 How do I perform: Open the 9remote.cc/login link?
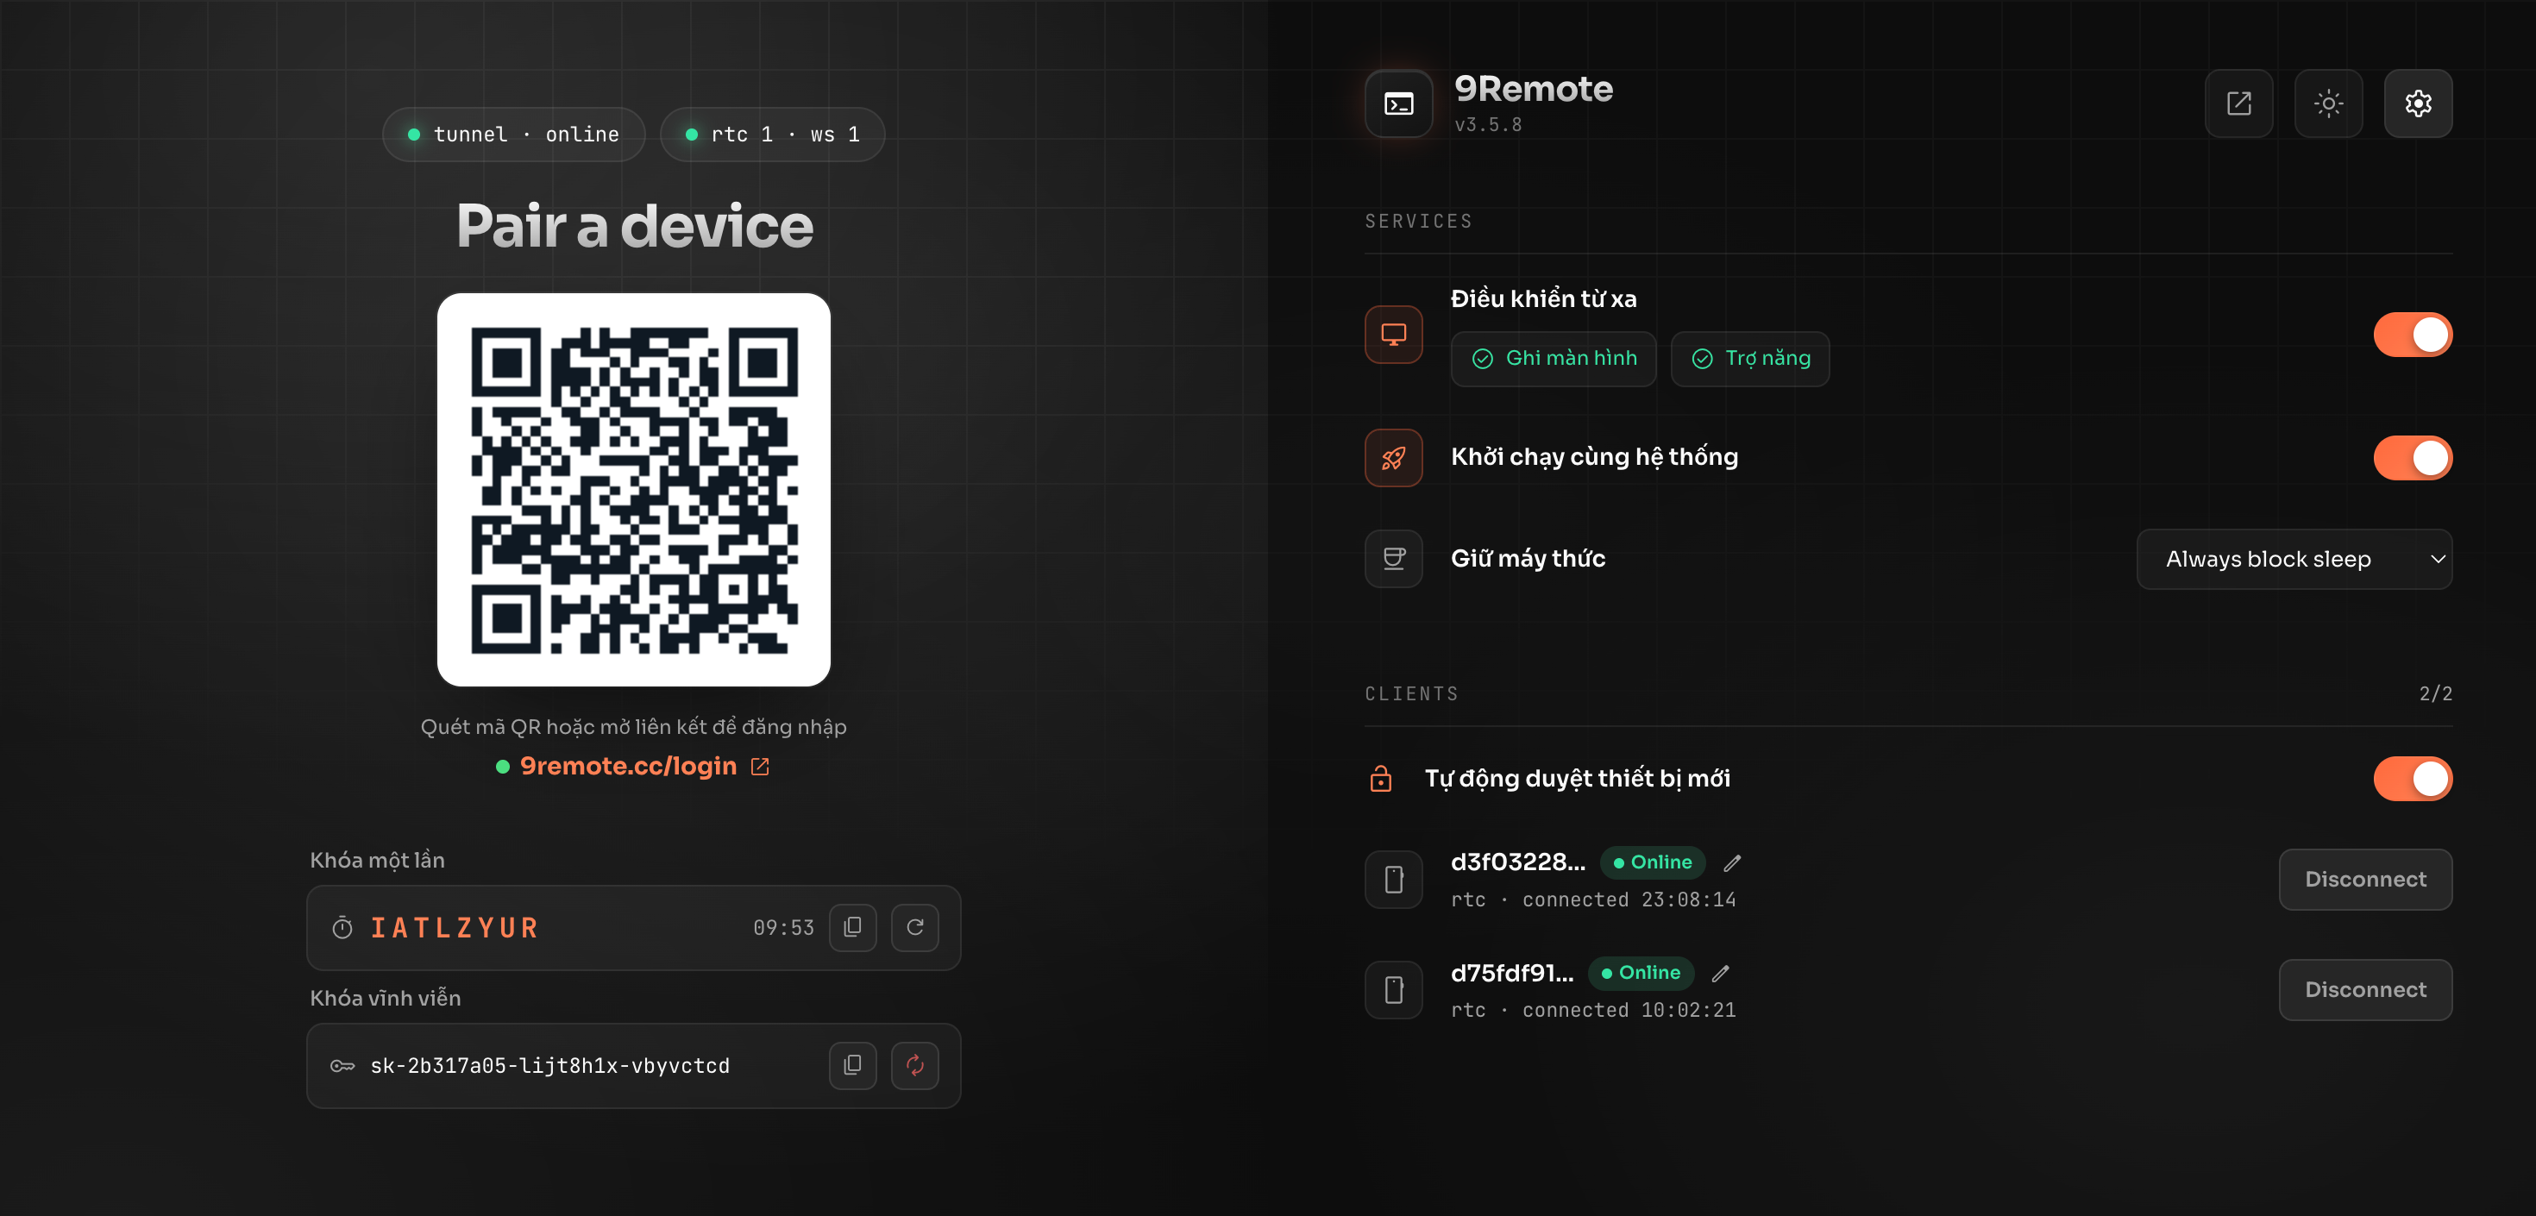pyautogui.click(x=628, y=766)
